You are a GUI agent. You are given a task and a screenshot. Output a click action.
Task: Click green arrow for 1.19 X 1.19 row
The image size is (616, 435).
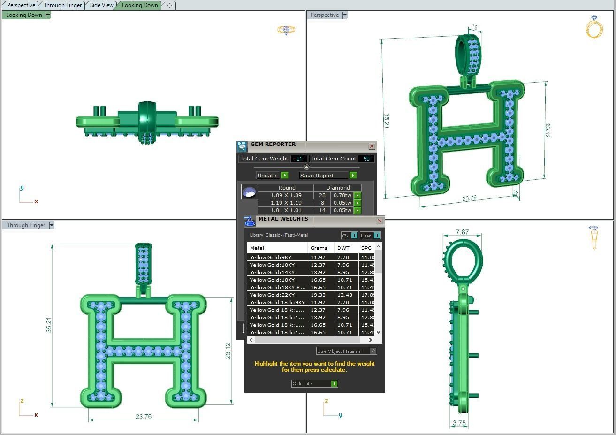357,203
